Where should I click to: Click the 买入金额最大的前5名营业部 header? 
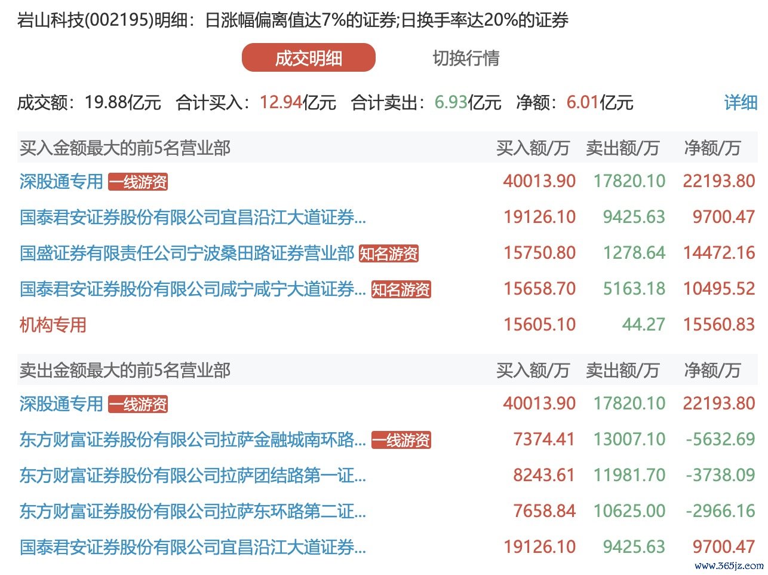pos(125,148)
